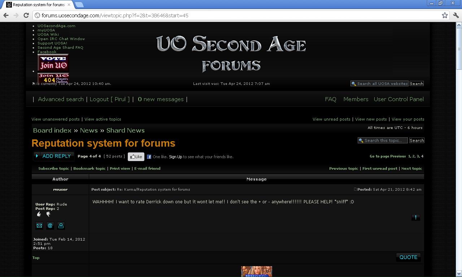Go to page 3 of topic

[x=418, y=156]
